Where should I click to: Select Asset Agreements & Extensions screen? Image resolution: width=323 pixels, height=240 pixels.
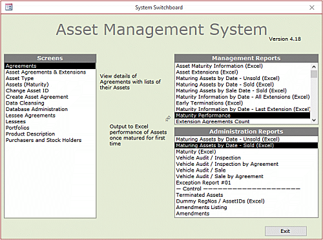[x=50, y=72]
